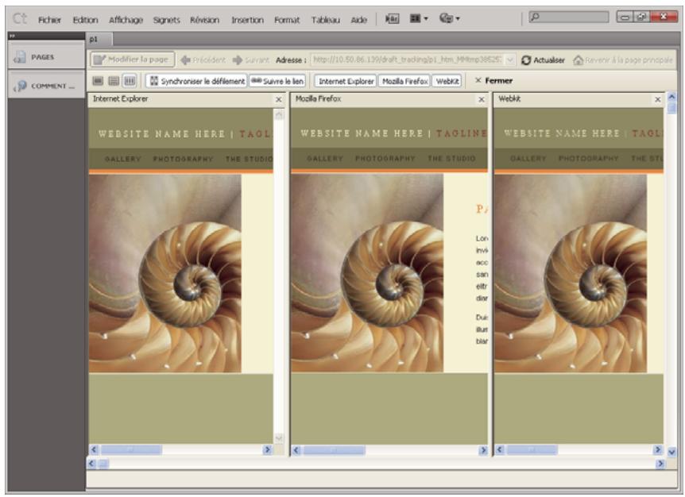The height and width of the screenshot is (497, 685).
Task: Open the dropdown beside the grid workspace icon
Action: tap(427, 19)
